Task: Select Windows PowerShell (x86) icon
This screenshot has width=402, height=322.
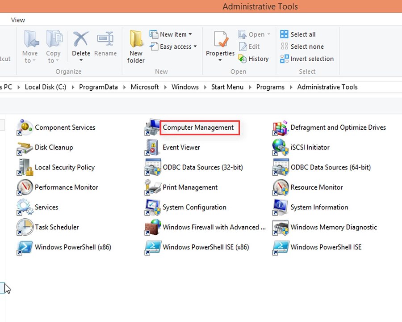Action: pos(25,247)
